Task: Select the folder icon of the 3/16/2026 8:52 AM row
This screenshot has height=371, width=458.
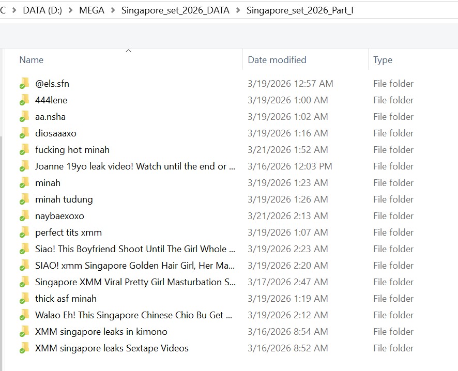Action: (24, 348)
